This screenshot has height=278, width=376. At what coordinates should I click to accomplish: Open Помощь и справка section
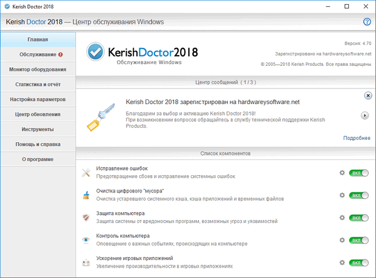point(38,144)
